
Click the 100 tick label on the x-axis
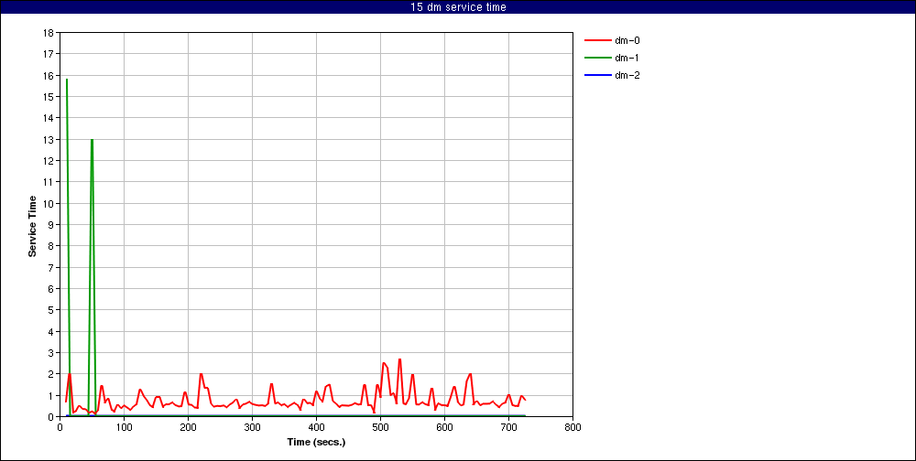pyautogui.click(x=124, y=426)
